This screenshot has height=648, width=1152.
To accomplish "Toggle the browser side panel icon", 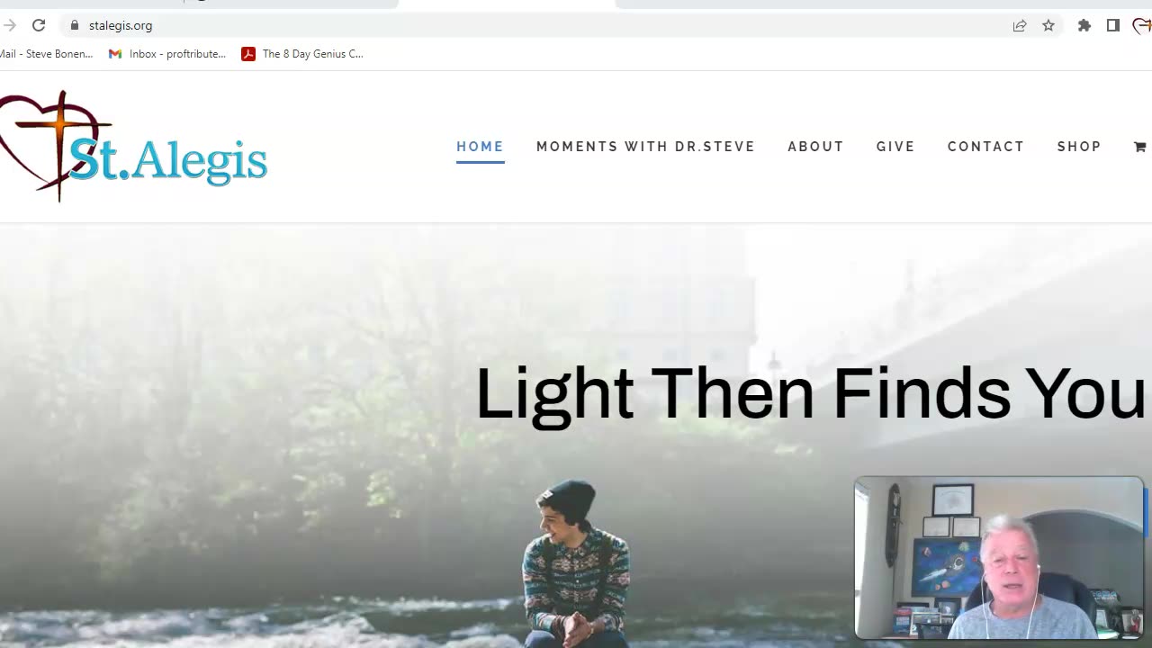I will 1113,25.
